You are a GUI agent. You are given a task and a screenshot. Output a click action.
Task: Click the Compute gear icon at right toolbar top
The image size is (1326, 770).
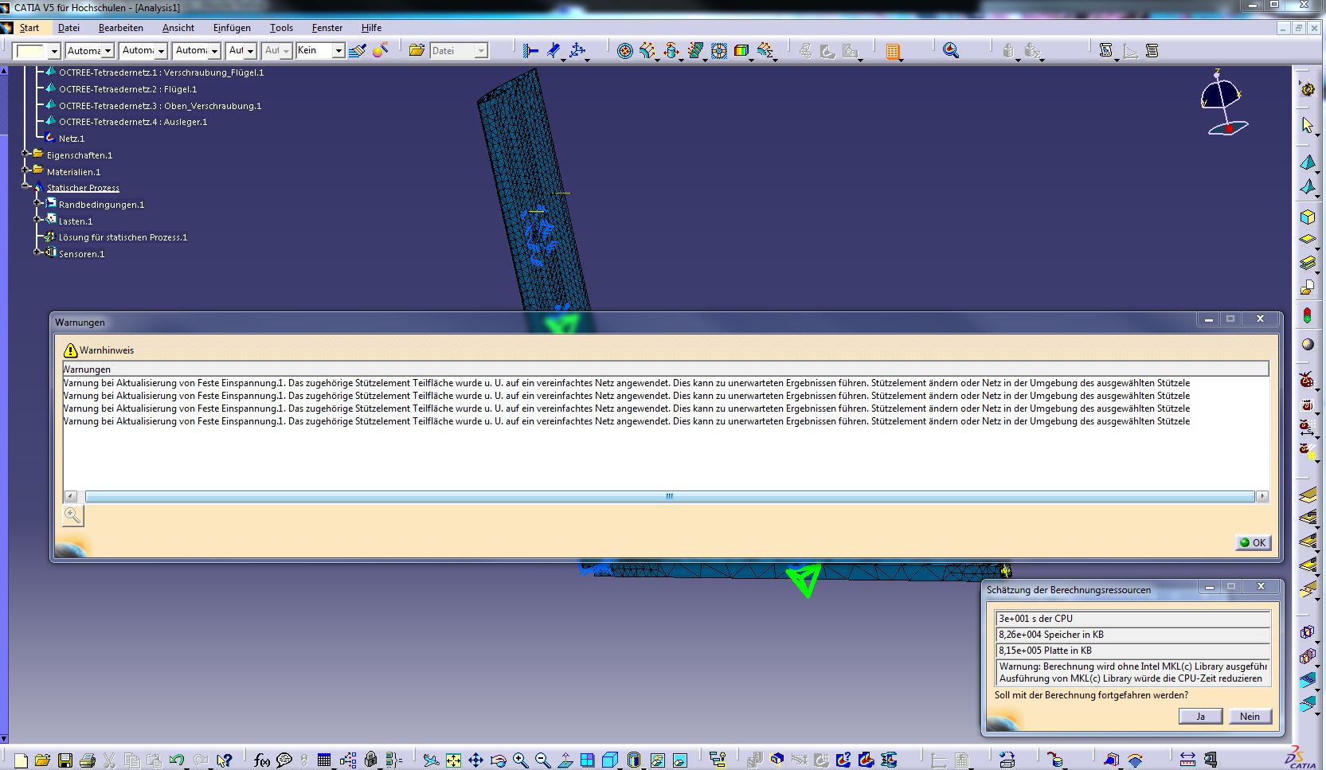pyautogui.click(x=1307, y=89)
